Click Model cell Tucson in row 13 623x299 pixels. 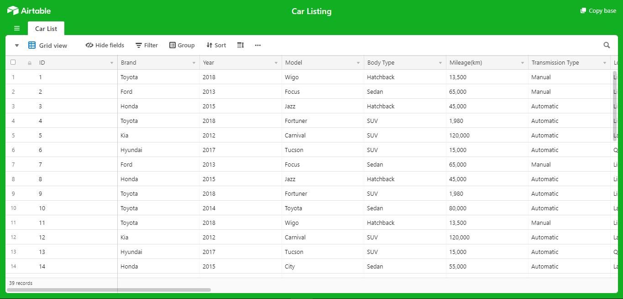(x=323, y=252)
